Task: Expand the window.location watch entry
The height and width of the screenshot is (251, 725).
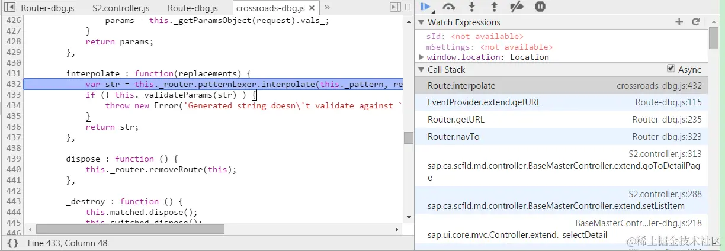Action: click(421, 57)
